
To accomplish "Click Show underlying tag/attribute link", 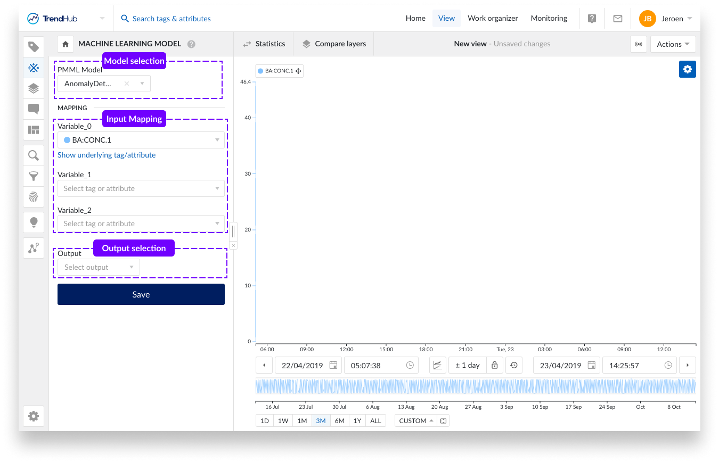I will tap(107, 155).
